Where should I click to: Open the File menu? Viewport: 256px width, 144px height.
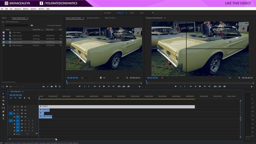(2, 9)
